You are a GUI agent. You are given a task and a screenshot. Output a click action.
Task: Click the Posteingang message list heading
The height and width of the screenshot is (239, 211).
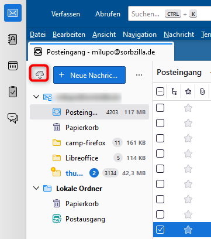tap(179, 73)
